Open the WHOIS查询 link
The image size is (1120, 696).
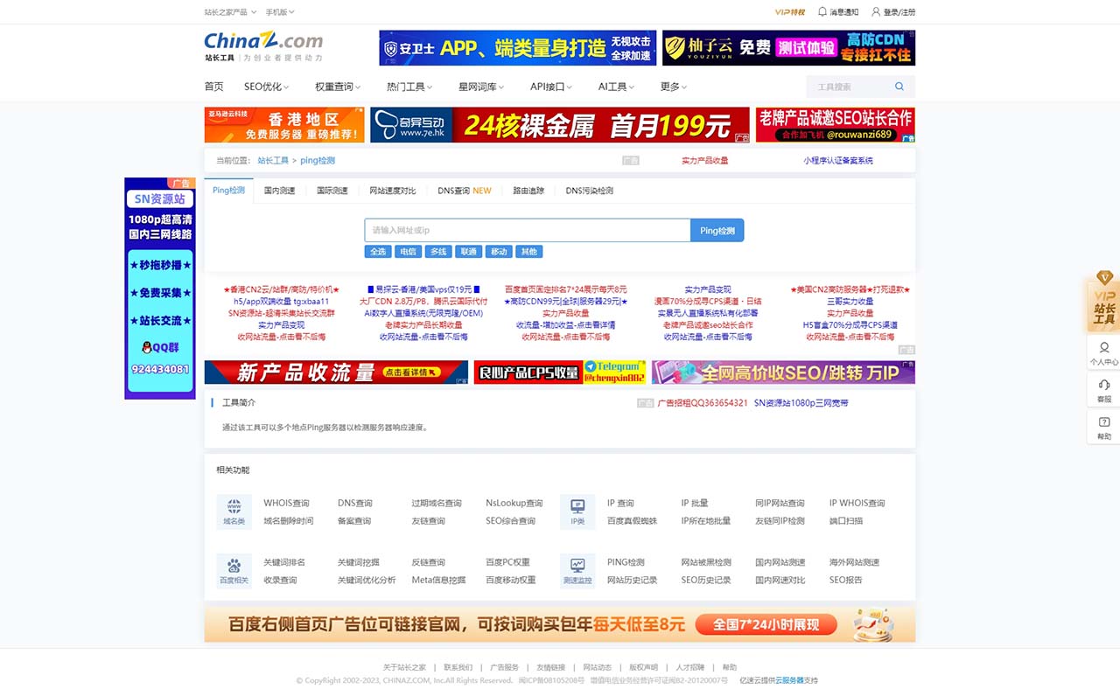287,502
